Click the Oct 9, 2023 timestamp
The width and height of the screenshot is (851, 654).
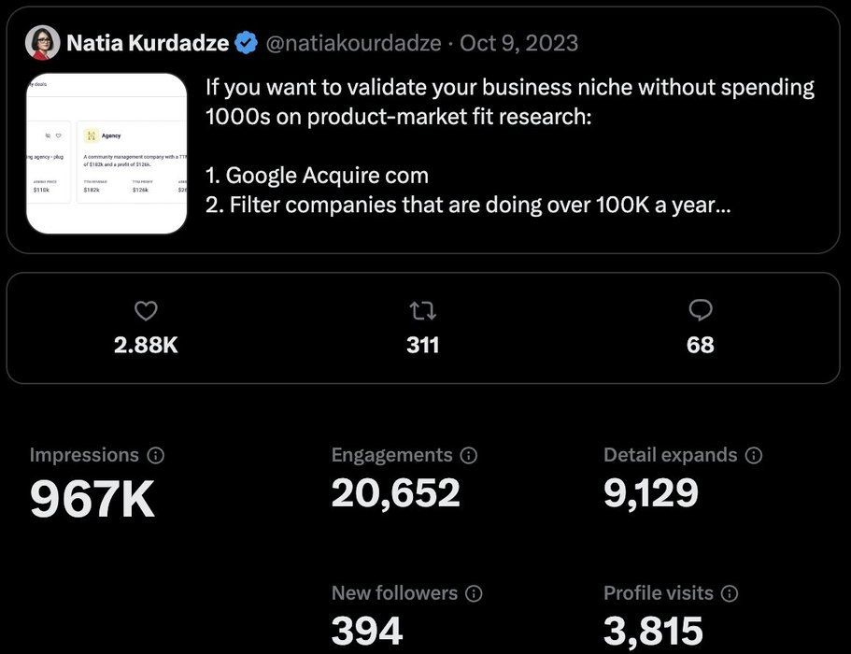(519, 43)
